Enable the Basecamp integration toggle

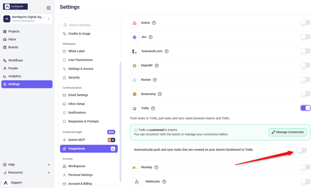(305, 94)
